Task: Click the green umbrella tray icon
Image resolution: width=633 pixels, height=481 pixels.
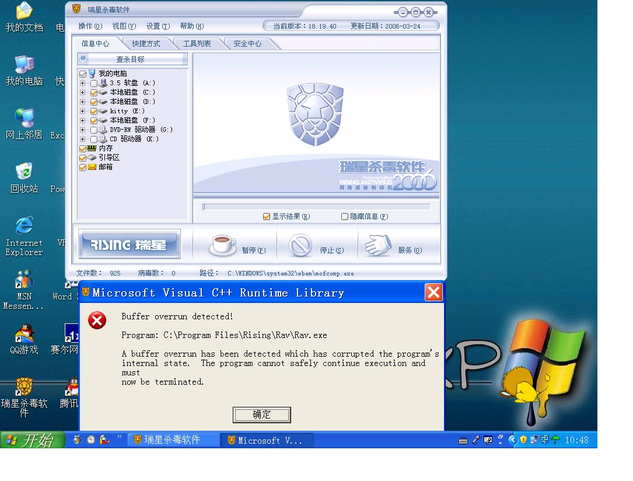Action: (555, 440)
